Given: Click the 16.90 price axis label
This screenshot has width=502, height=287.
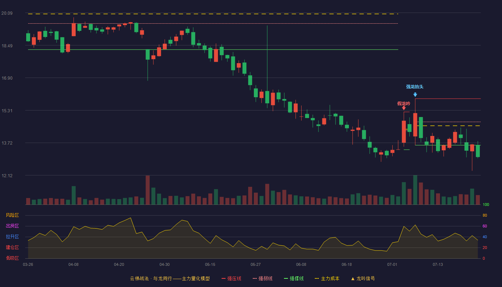Looking at the screenshot, I should pyautogui.click(x=7, y=78).
